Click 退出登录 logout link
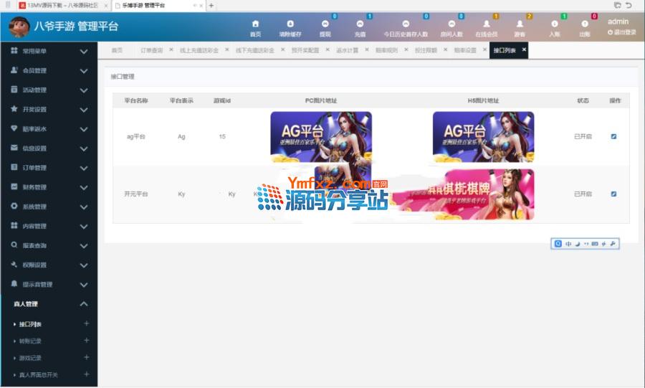The width and height of the screenshot is (645, 388). point(622,32)
